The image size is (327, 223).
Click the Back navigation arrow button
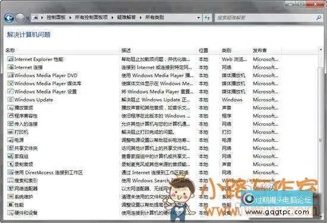pyautogui.click(x=9, y=18)
